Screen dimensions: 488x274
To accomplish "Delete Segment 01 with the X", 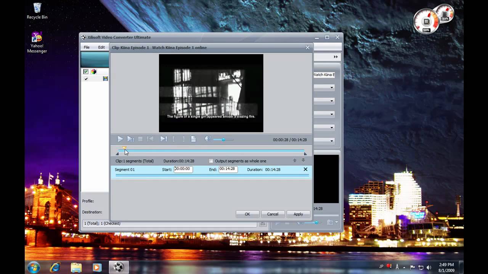I will 305,169.
